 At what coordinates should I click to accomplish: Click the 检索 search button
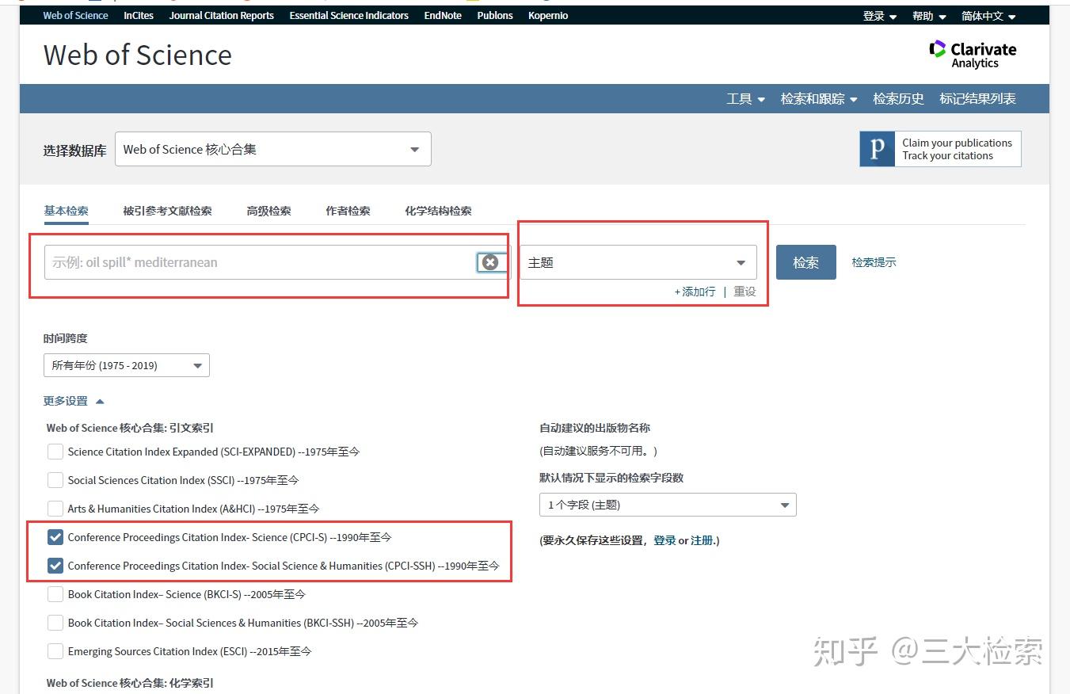pos(805,262)
